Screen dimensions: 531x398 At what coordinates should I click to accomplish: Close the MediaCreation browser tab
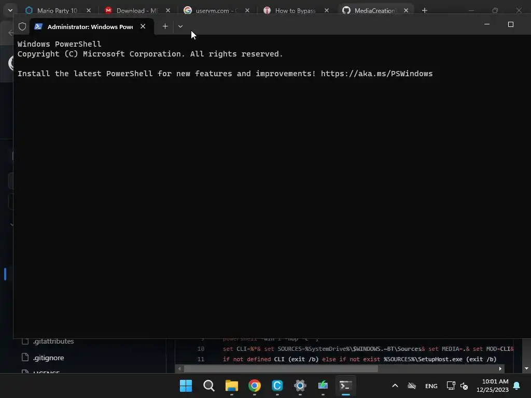pos(406,10)
